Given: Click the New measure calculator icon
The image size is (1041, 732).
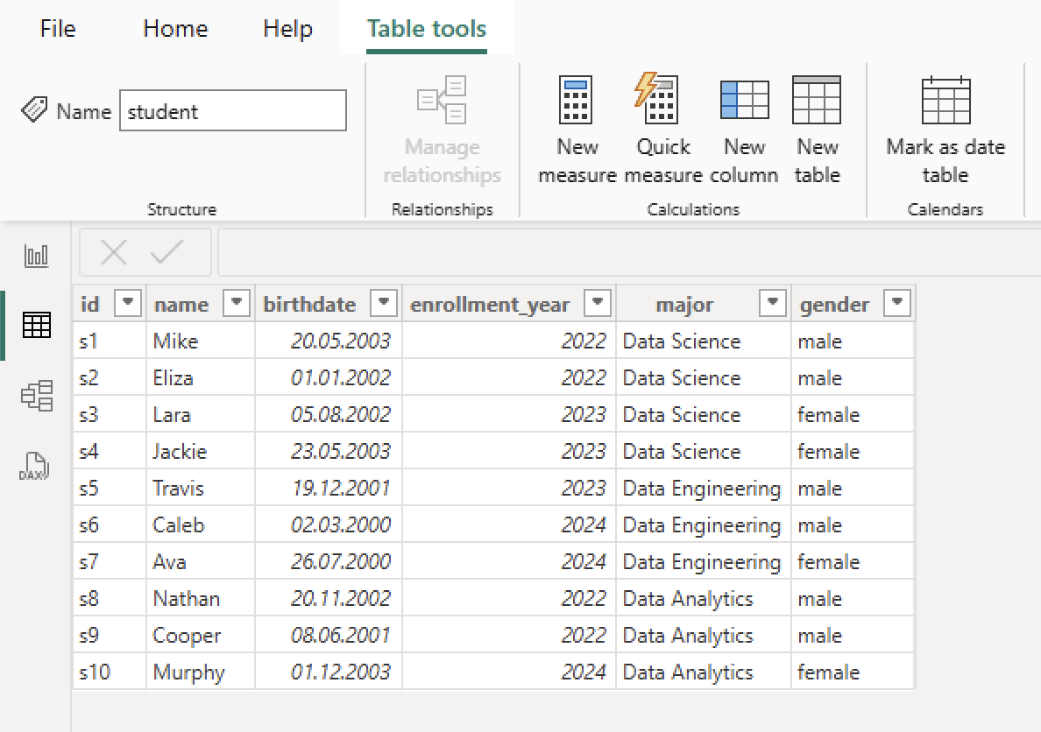Looking at the screenshot, I should (x=576, y=100).
